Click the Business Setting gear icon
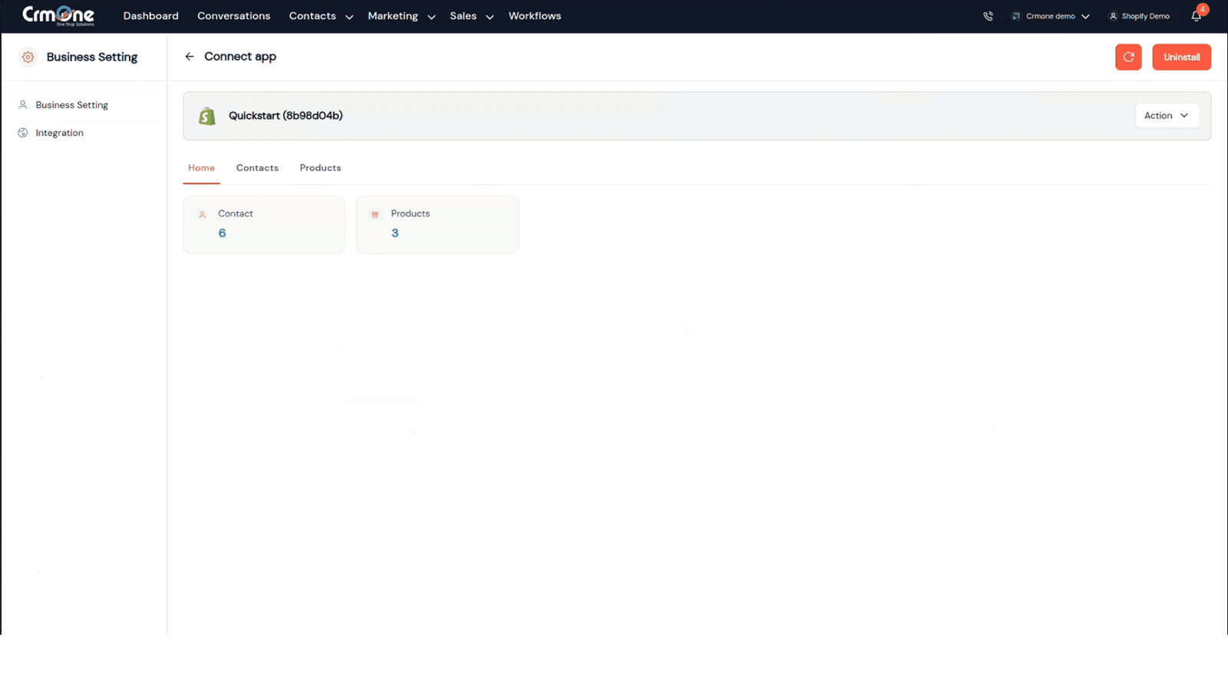 click(28, 57)
